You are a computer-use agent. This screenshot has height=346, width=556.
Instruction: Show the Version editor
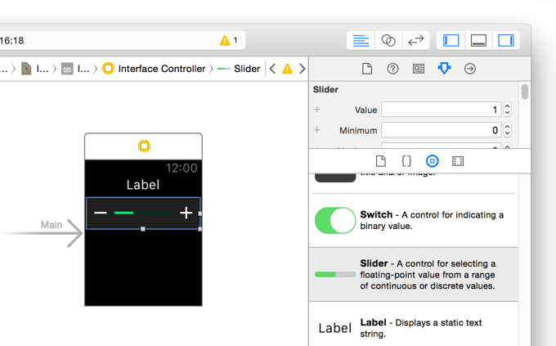click(415, 40)
